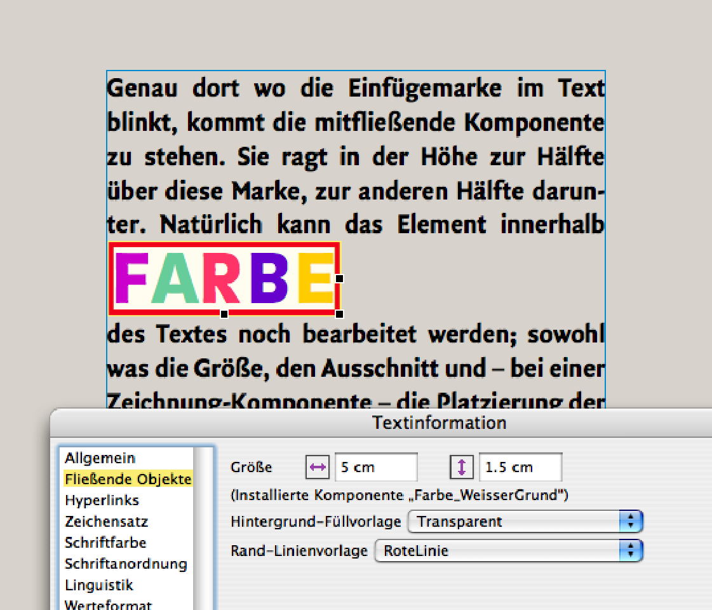Viewport: 712px width, 610px height.
Task: Choose Schriftfarbe in the sidebar list
Action: click(x=105, y=543)
